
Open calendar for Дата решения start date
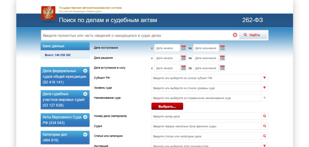pos(183,58)
